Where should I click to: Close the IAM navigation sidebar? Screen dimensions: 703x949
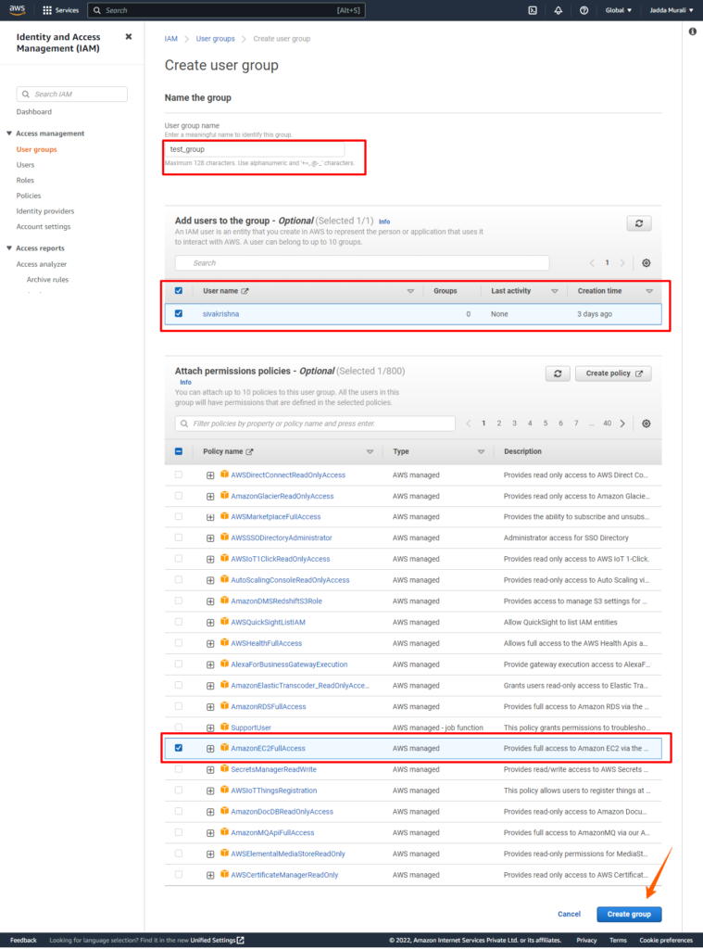pyautogui.click(x=128, y=37)
